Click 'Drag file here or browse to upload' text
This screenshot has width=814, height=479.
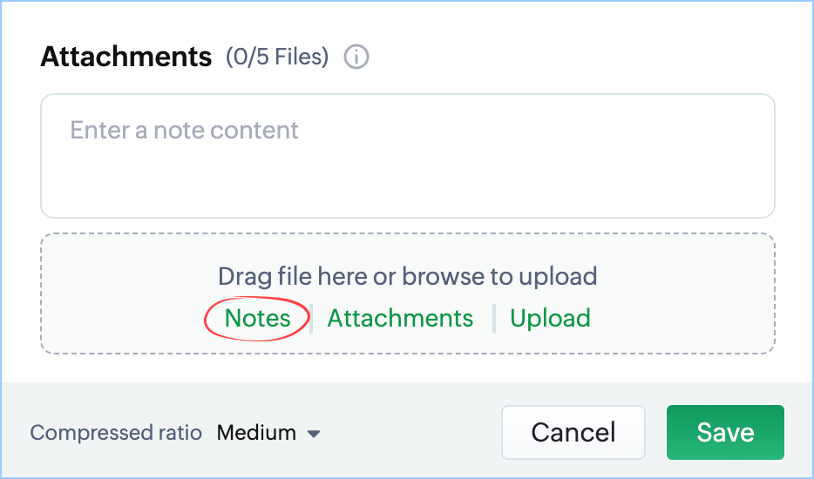408,276
